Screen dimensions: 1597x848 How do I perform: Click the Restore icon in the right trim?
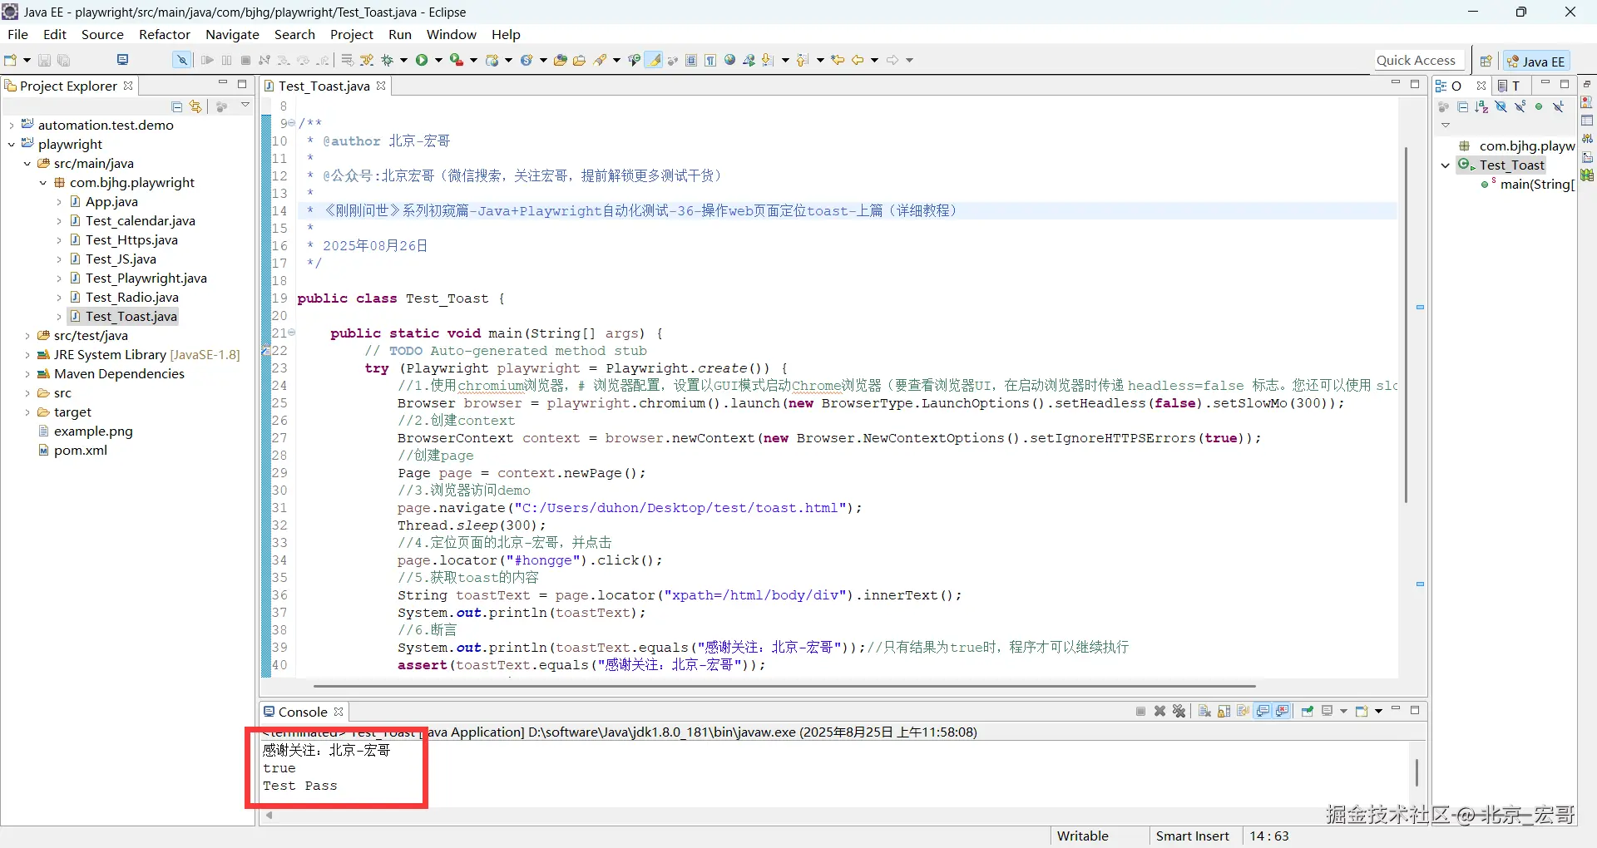pos(1587,85)
